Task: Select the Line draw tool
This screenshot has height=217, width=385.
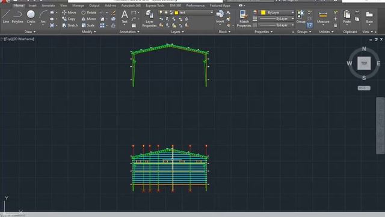Action: click(6, 17)
